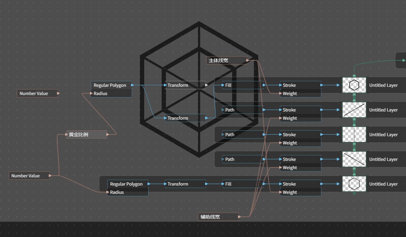Click the Weight input of the top Stroke node

coord(301,93)
